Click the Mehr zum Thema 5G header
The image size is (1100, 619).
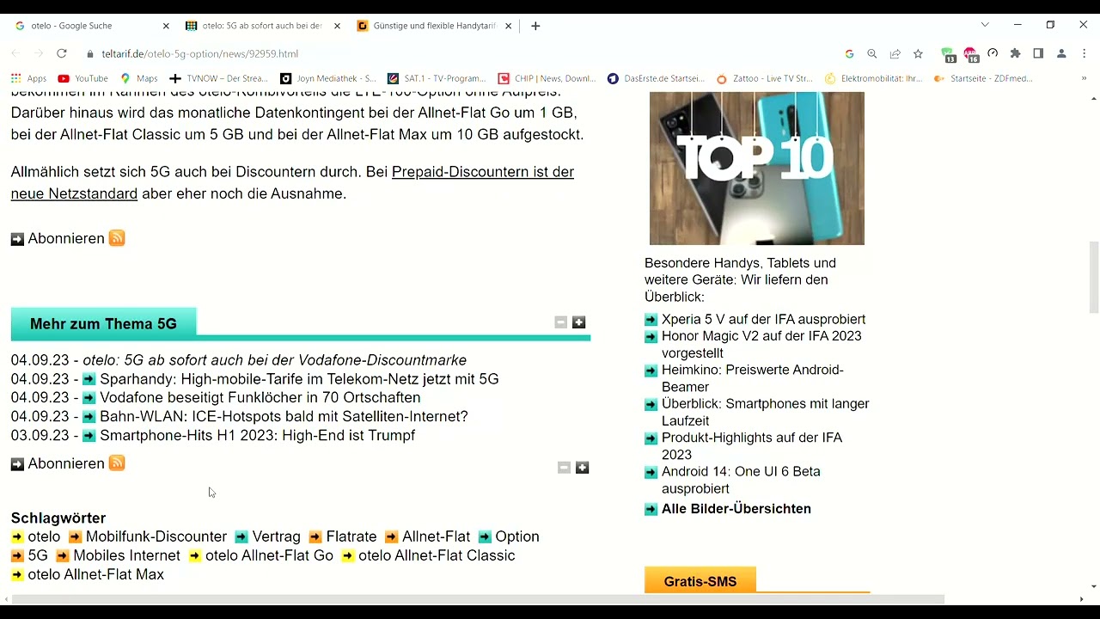(x=103, y=324)
